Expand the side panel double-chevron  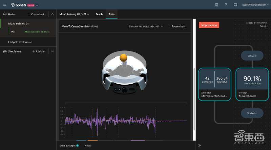pos(199,145)
